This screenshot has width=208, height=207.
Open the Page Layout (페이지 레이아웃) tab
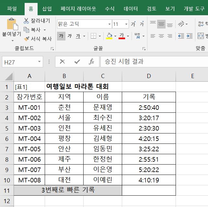78,8
